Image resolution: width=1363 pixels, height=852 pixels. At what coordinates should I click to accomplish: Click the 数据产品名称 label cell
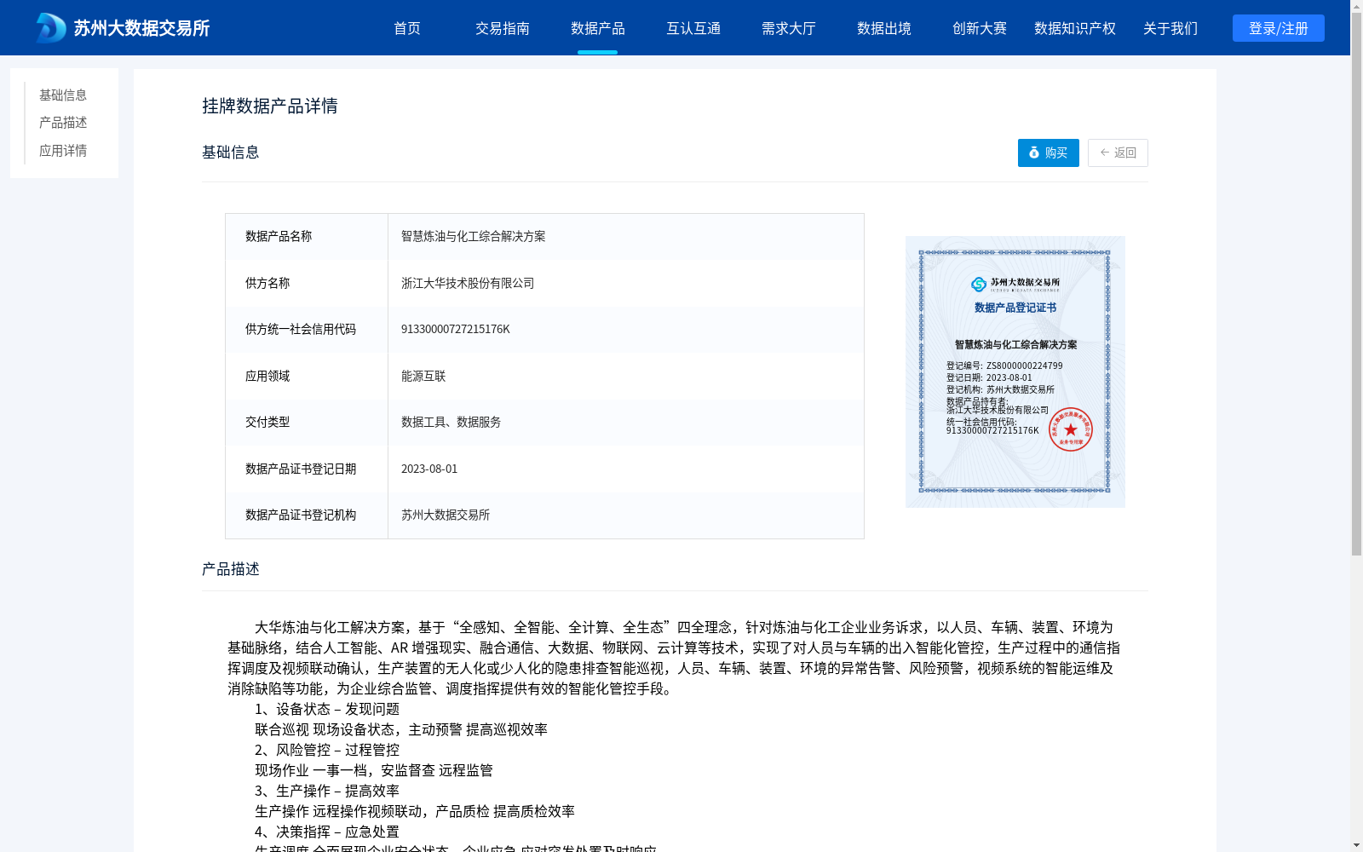coord(307,237)
